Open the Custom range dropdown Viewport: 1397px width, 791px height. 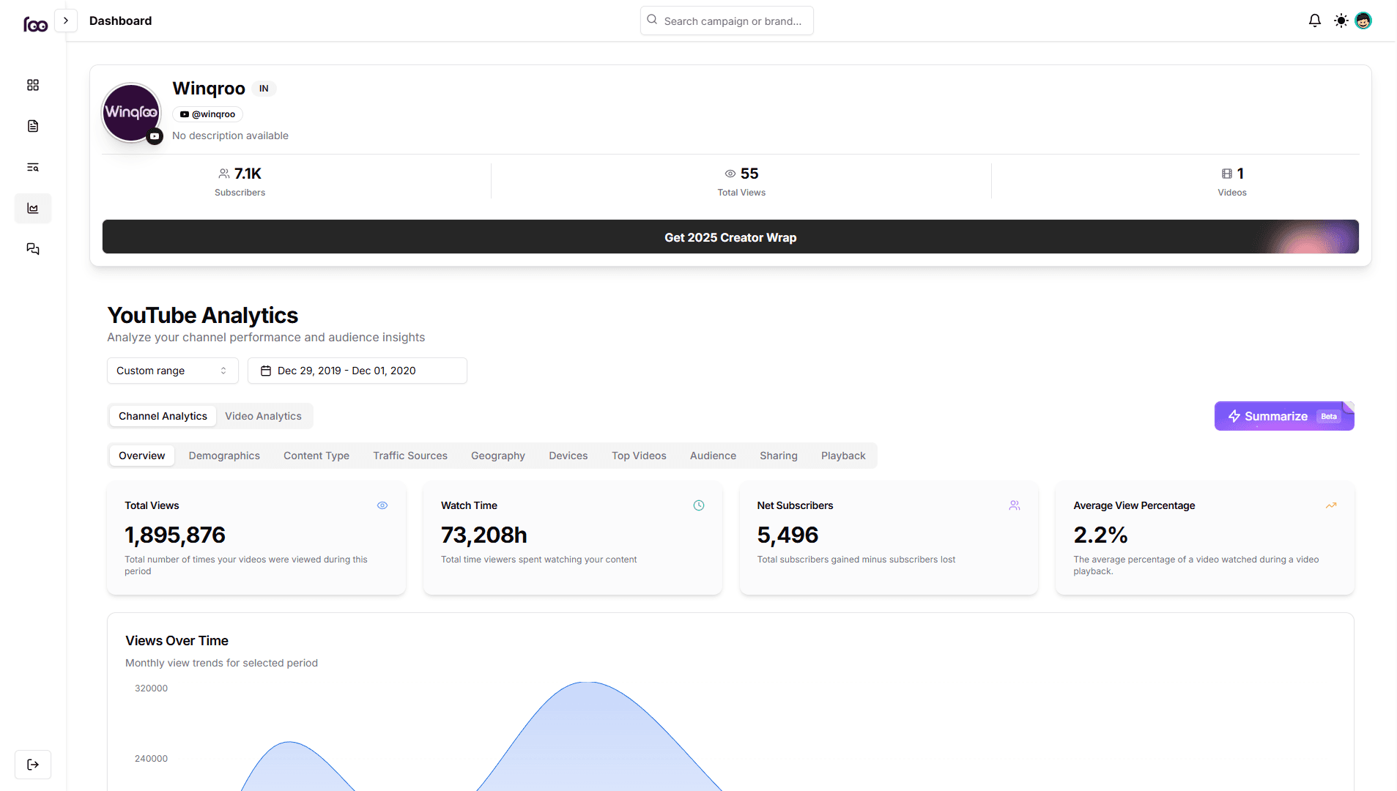pos(171,371)
